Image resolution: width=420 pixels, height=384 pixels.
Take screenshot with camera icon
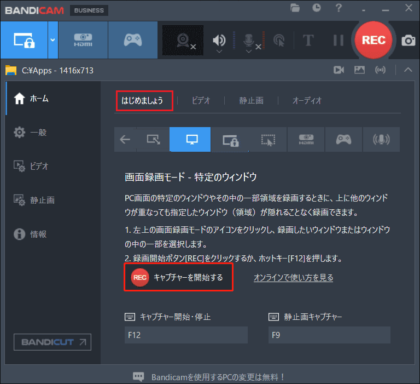(x=408, y=41)
